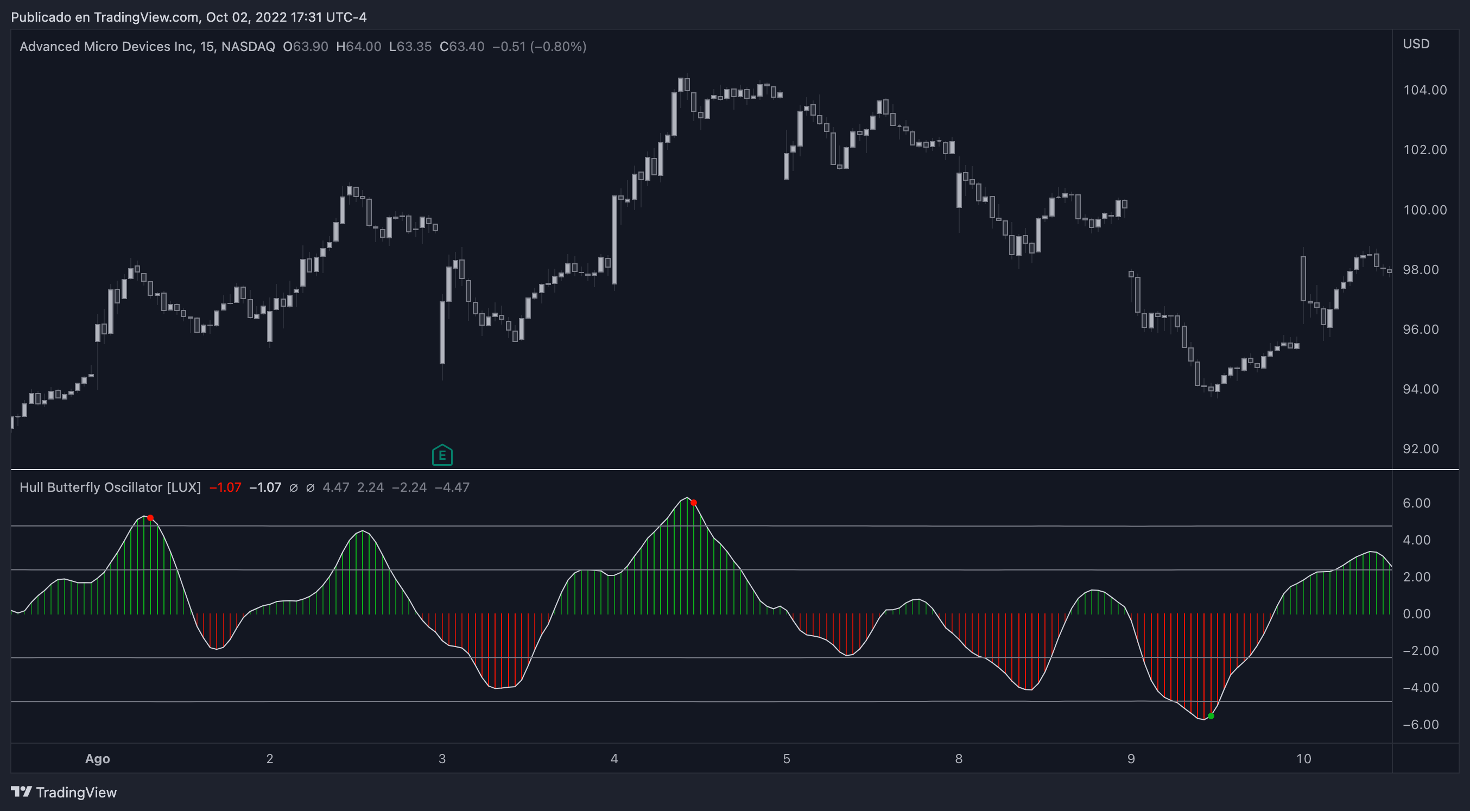Click the oscillator 0.00 axis label

tap(1416, 614)
